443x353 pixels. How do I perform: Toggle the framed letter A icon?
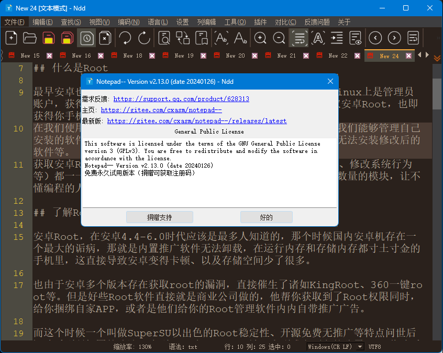318,38
